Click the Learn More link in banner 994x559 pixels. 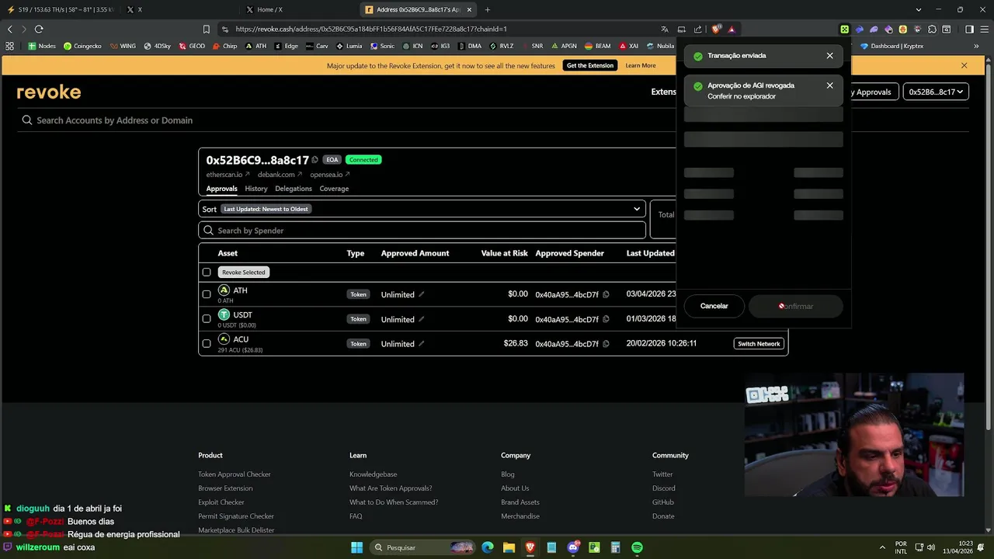(x=641, y=65)
